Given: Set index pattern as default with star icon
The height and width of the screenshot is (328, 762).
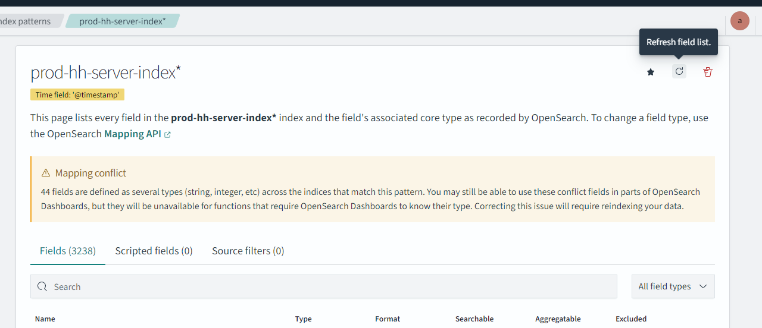Looking at the screenshot, I should (x=651, y=72).
